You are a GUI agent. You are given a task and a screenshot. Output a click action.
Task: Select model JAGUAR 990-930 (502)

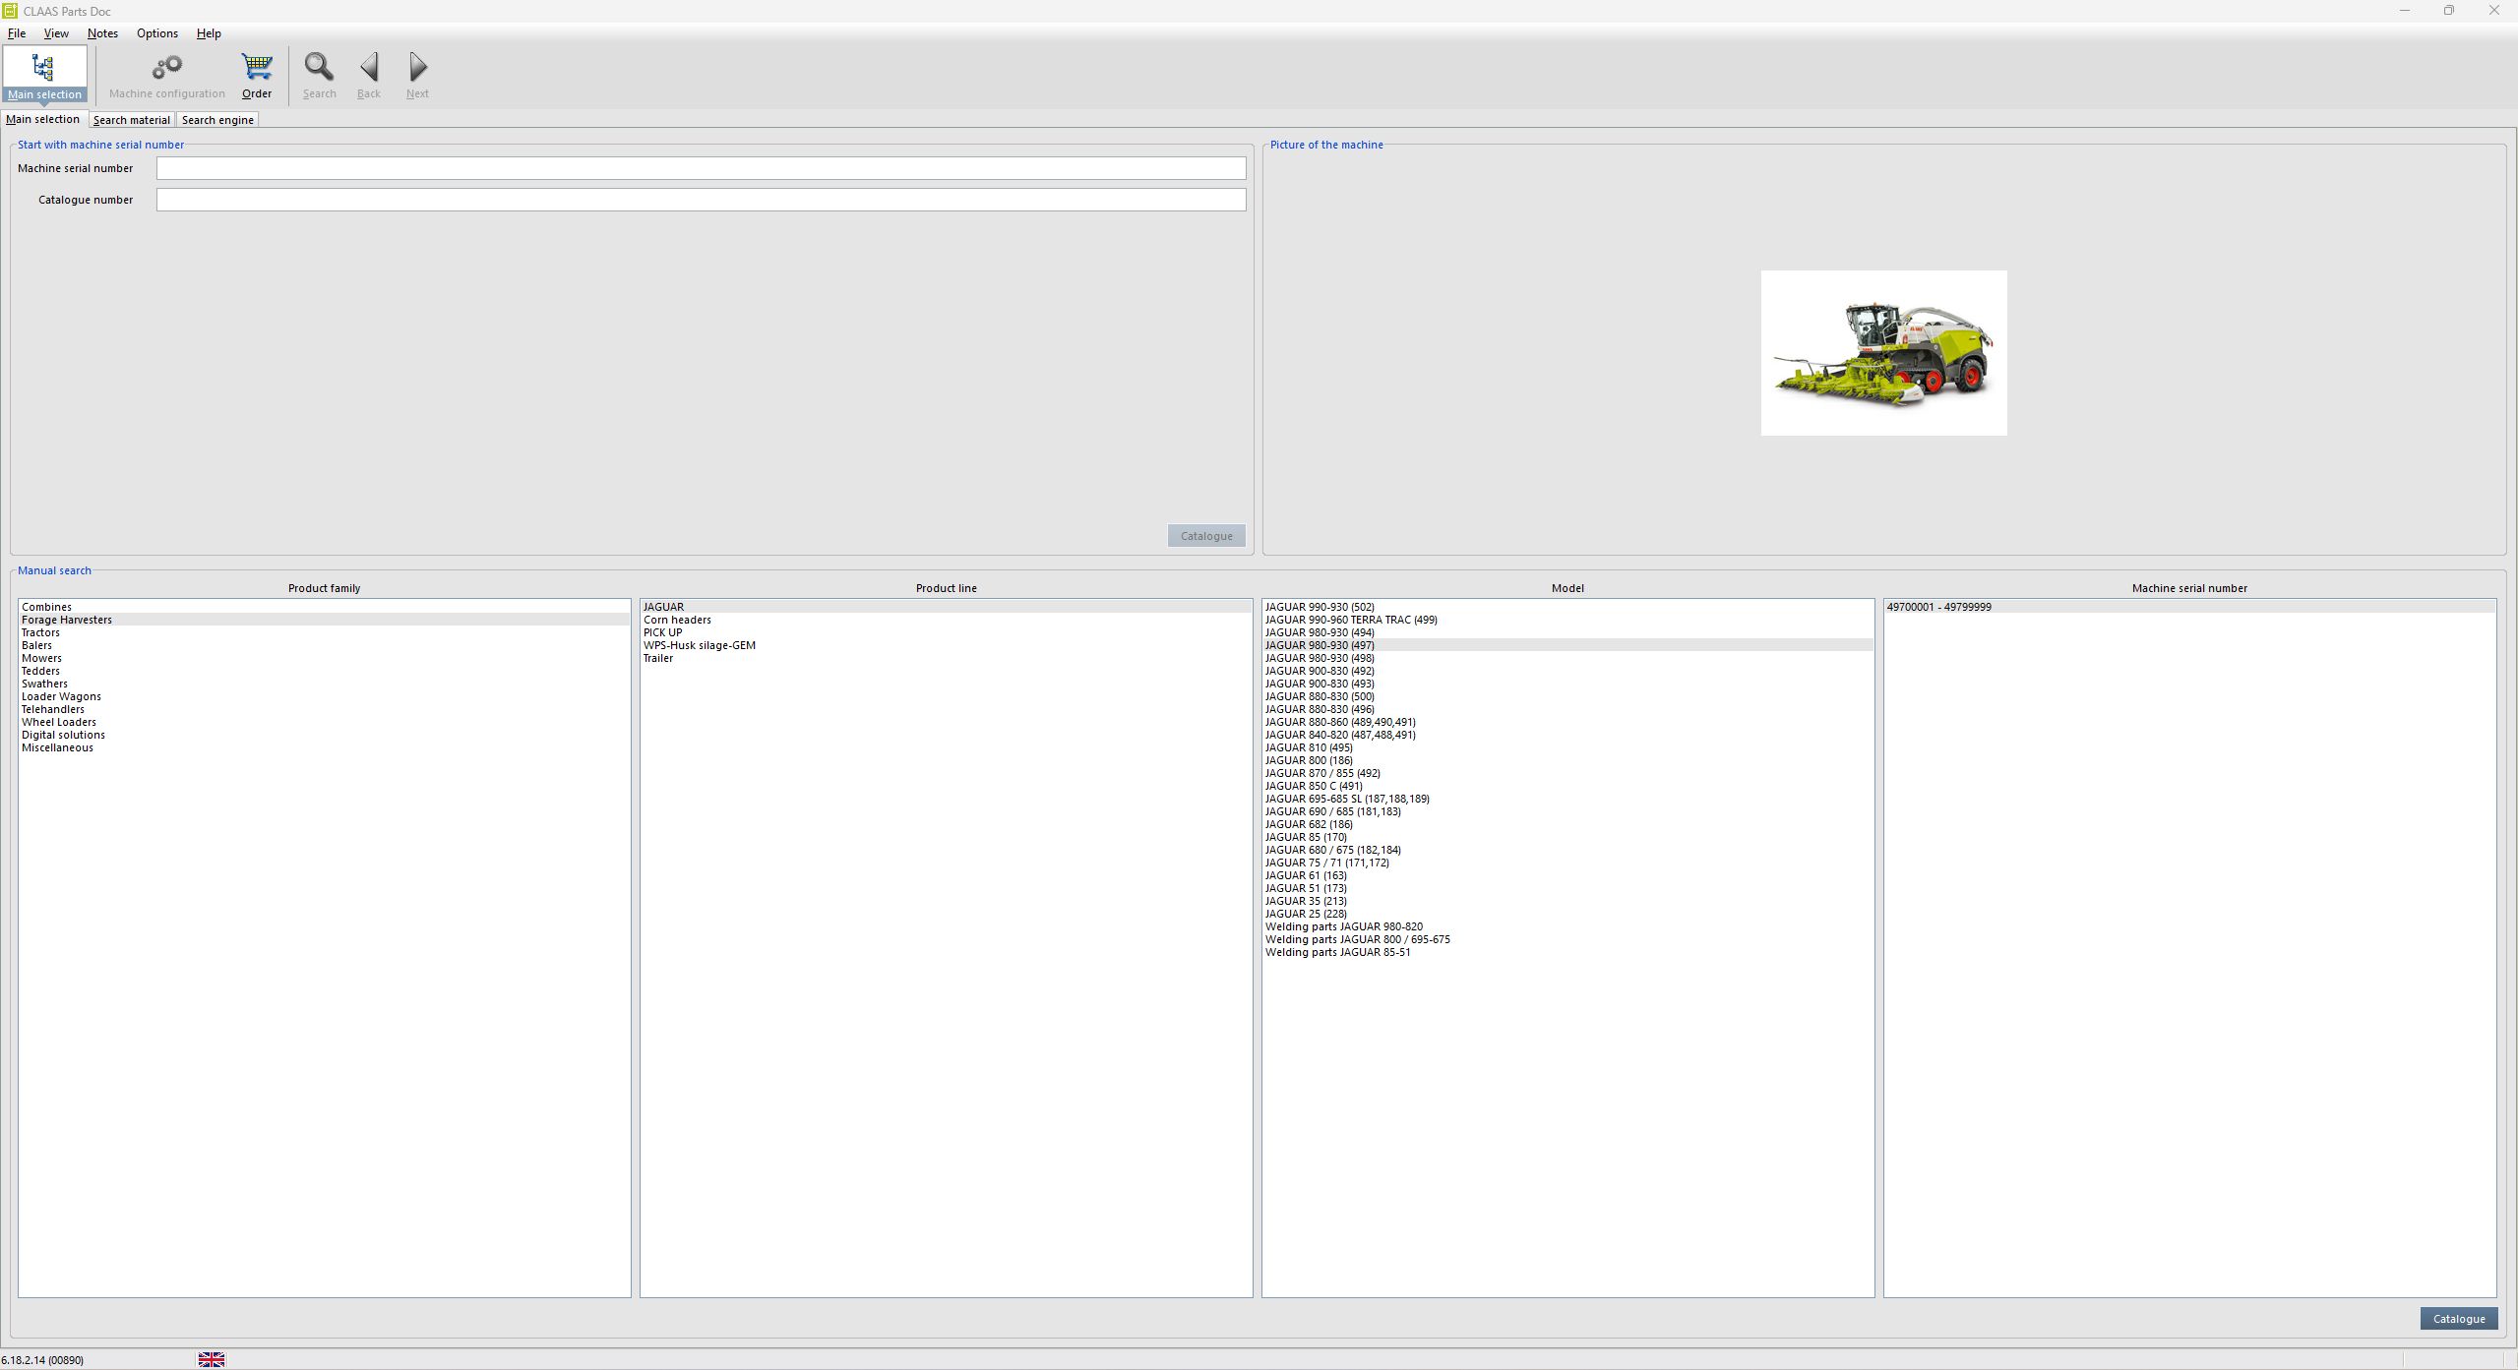[x=1317, y=607]
